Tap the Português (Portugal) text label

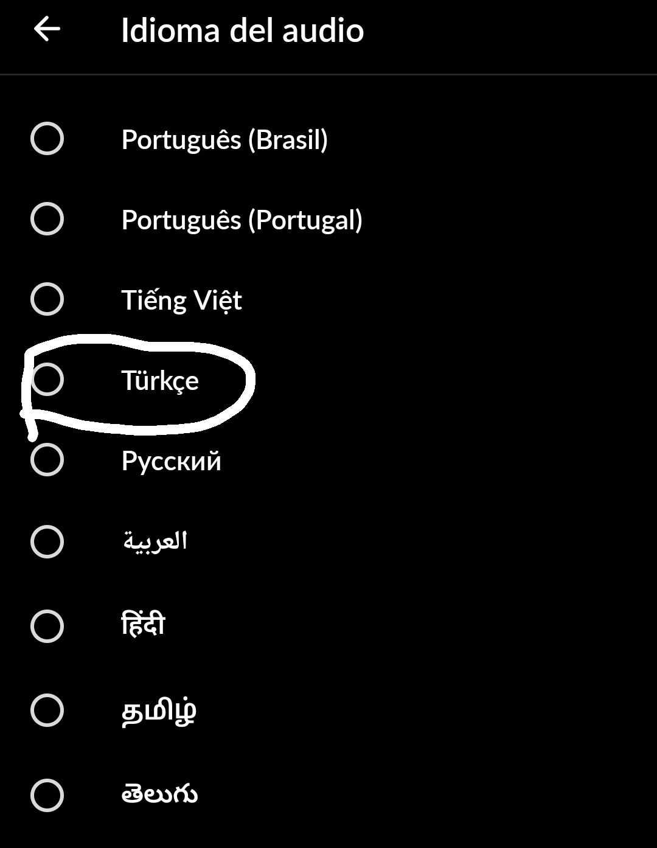click(x=242, y=220)
